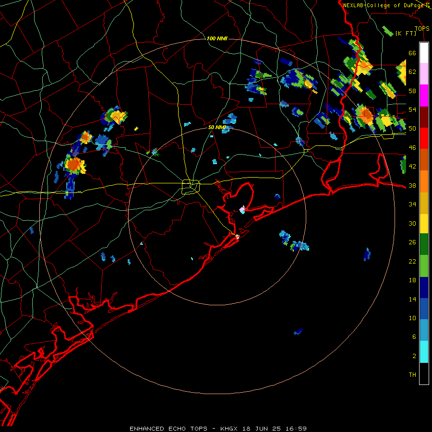Click the legend value '62'
Image resolution: width=432 pixels, height=432 pixels.
412,72
